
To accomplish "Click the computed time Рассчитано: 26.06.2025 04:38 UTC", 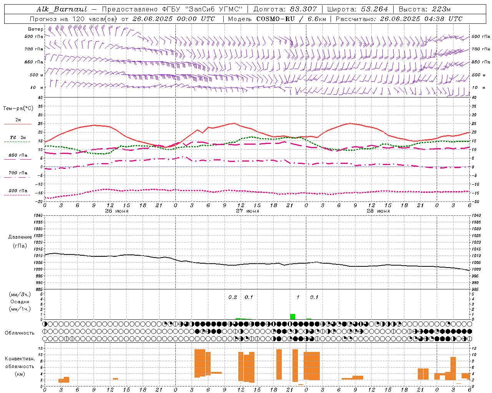I will click(x=399, y=19).
